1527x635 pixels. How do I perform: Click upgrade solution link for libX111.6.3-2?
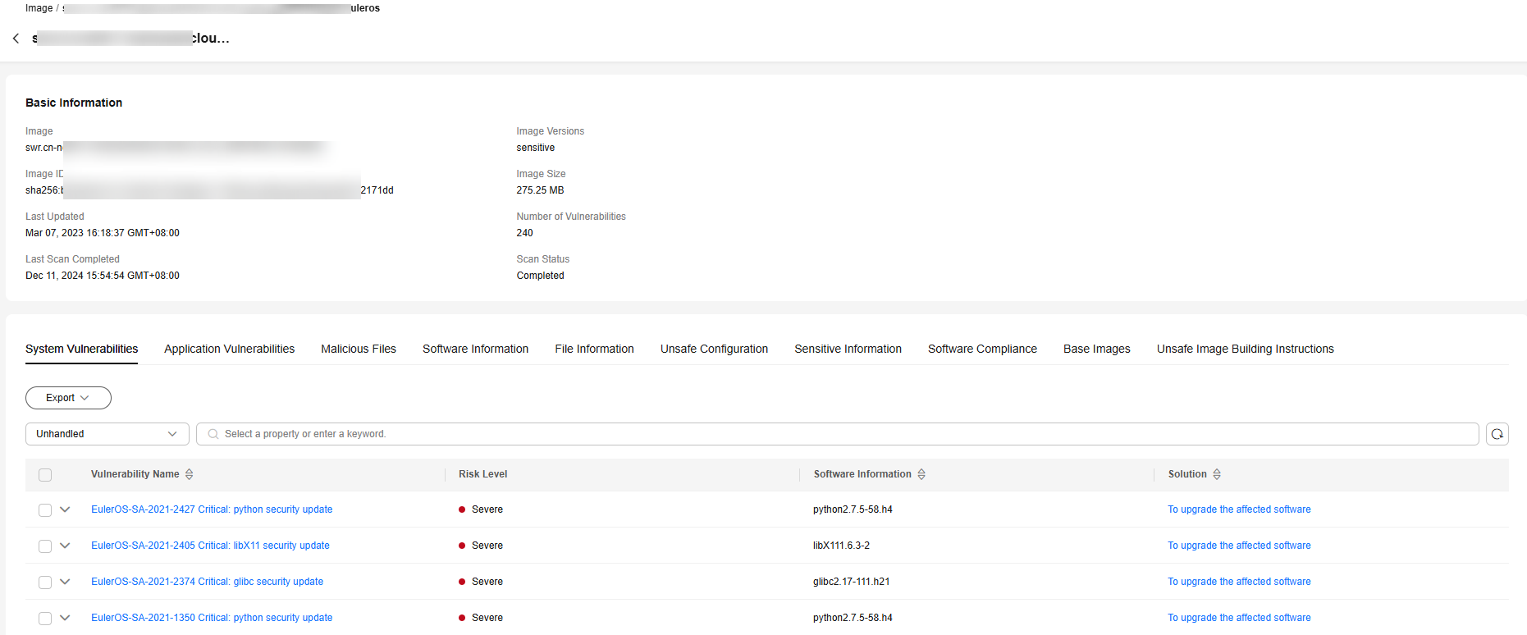[x=1239, y=546]
